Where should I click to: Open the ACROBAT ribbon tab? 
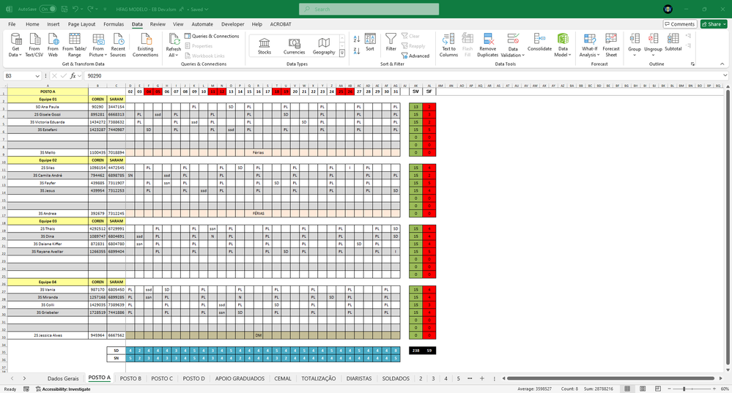[281, 24]
